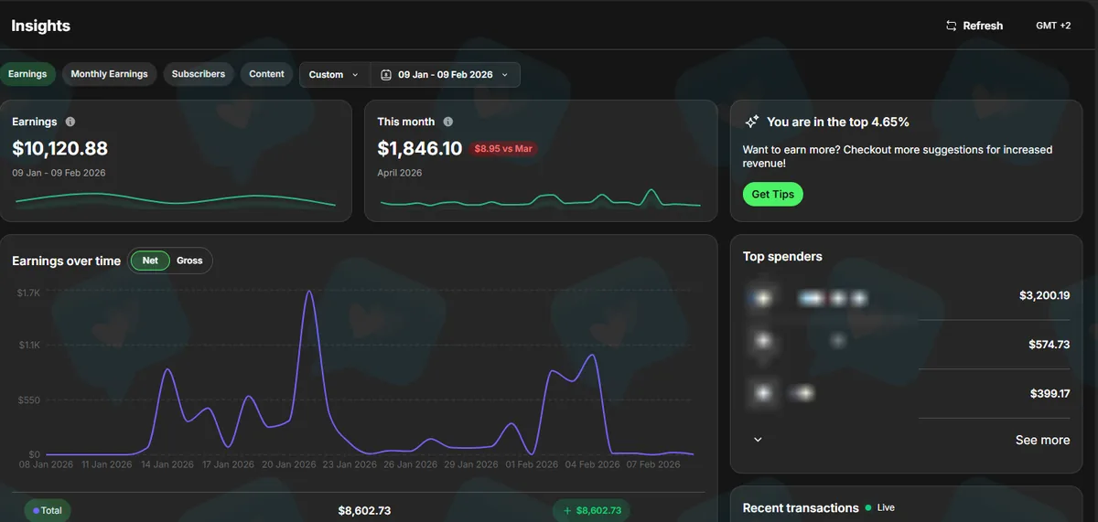1098x522 pixels.
Task: Click the This month sparkline chart
Action: [x=540, y=198]
